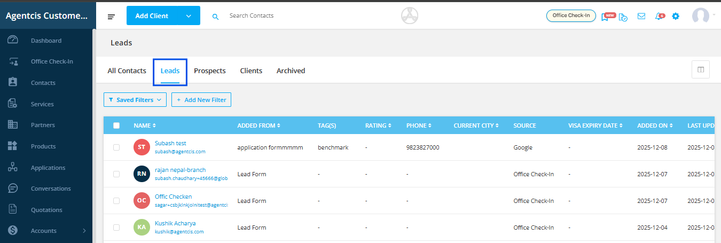Open the Subash test contact link

click(170, 143)
